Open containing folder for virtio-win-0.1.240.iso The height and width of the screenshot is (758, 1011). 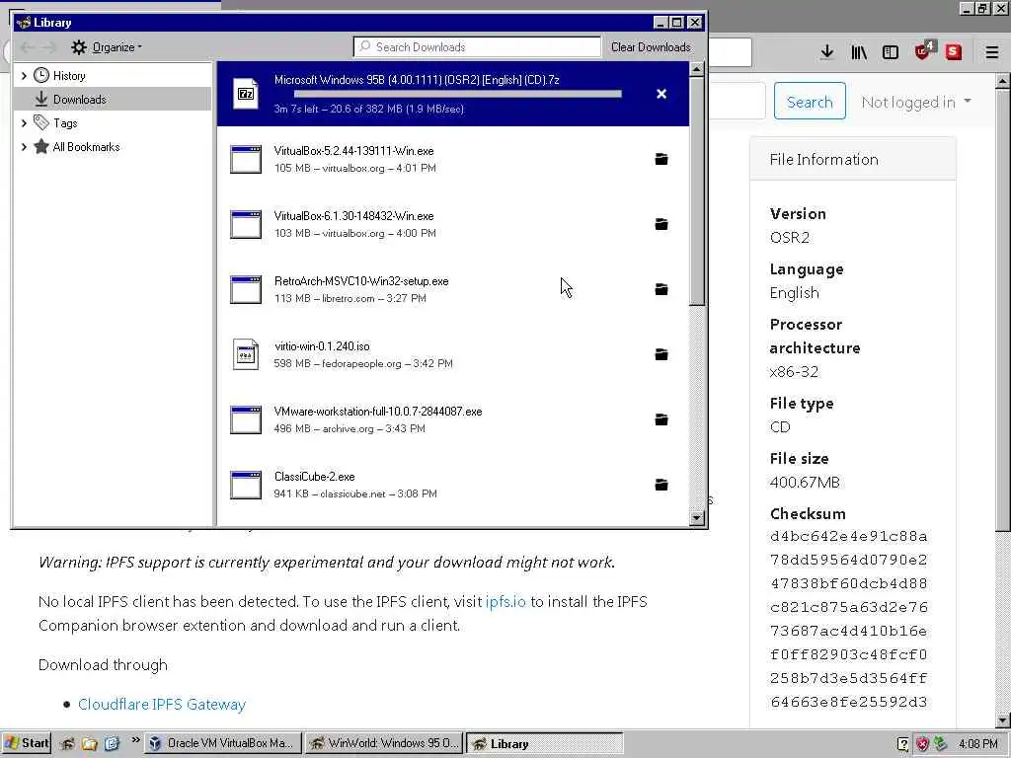pyautogui.click(x=661, y=354)
